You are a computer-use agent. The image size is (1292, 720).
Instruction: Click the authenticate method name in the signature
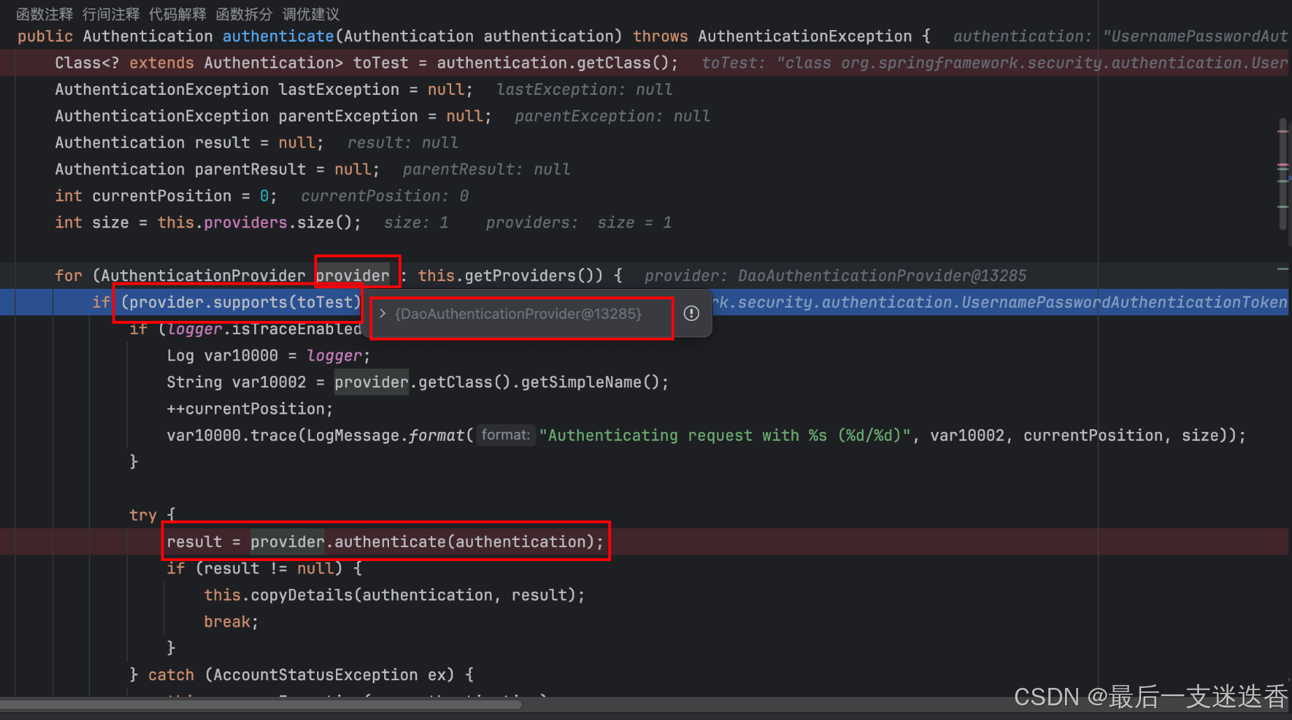point(278,36)
